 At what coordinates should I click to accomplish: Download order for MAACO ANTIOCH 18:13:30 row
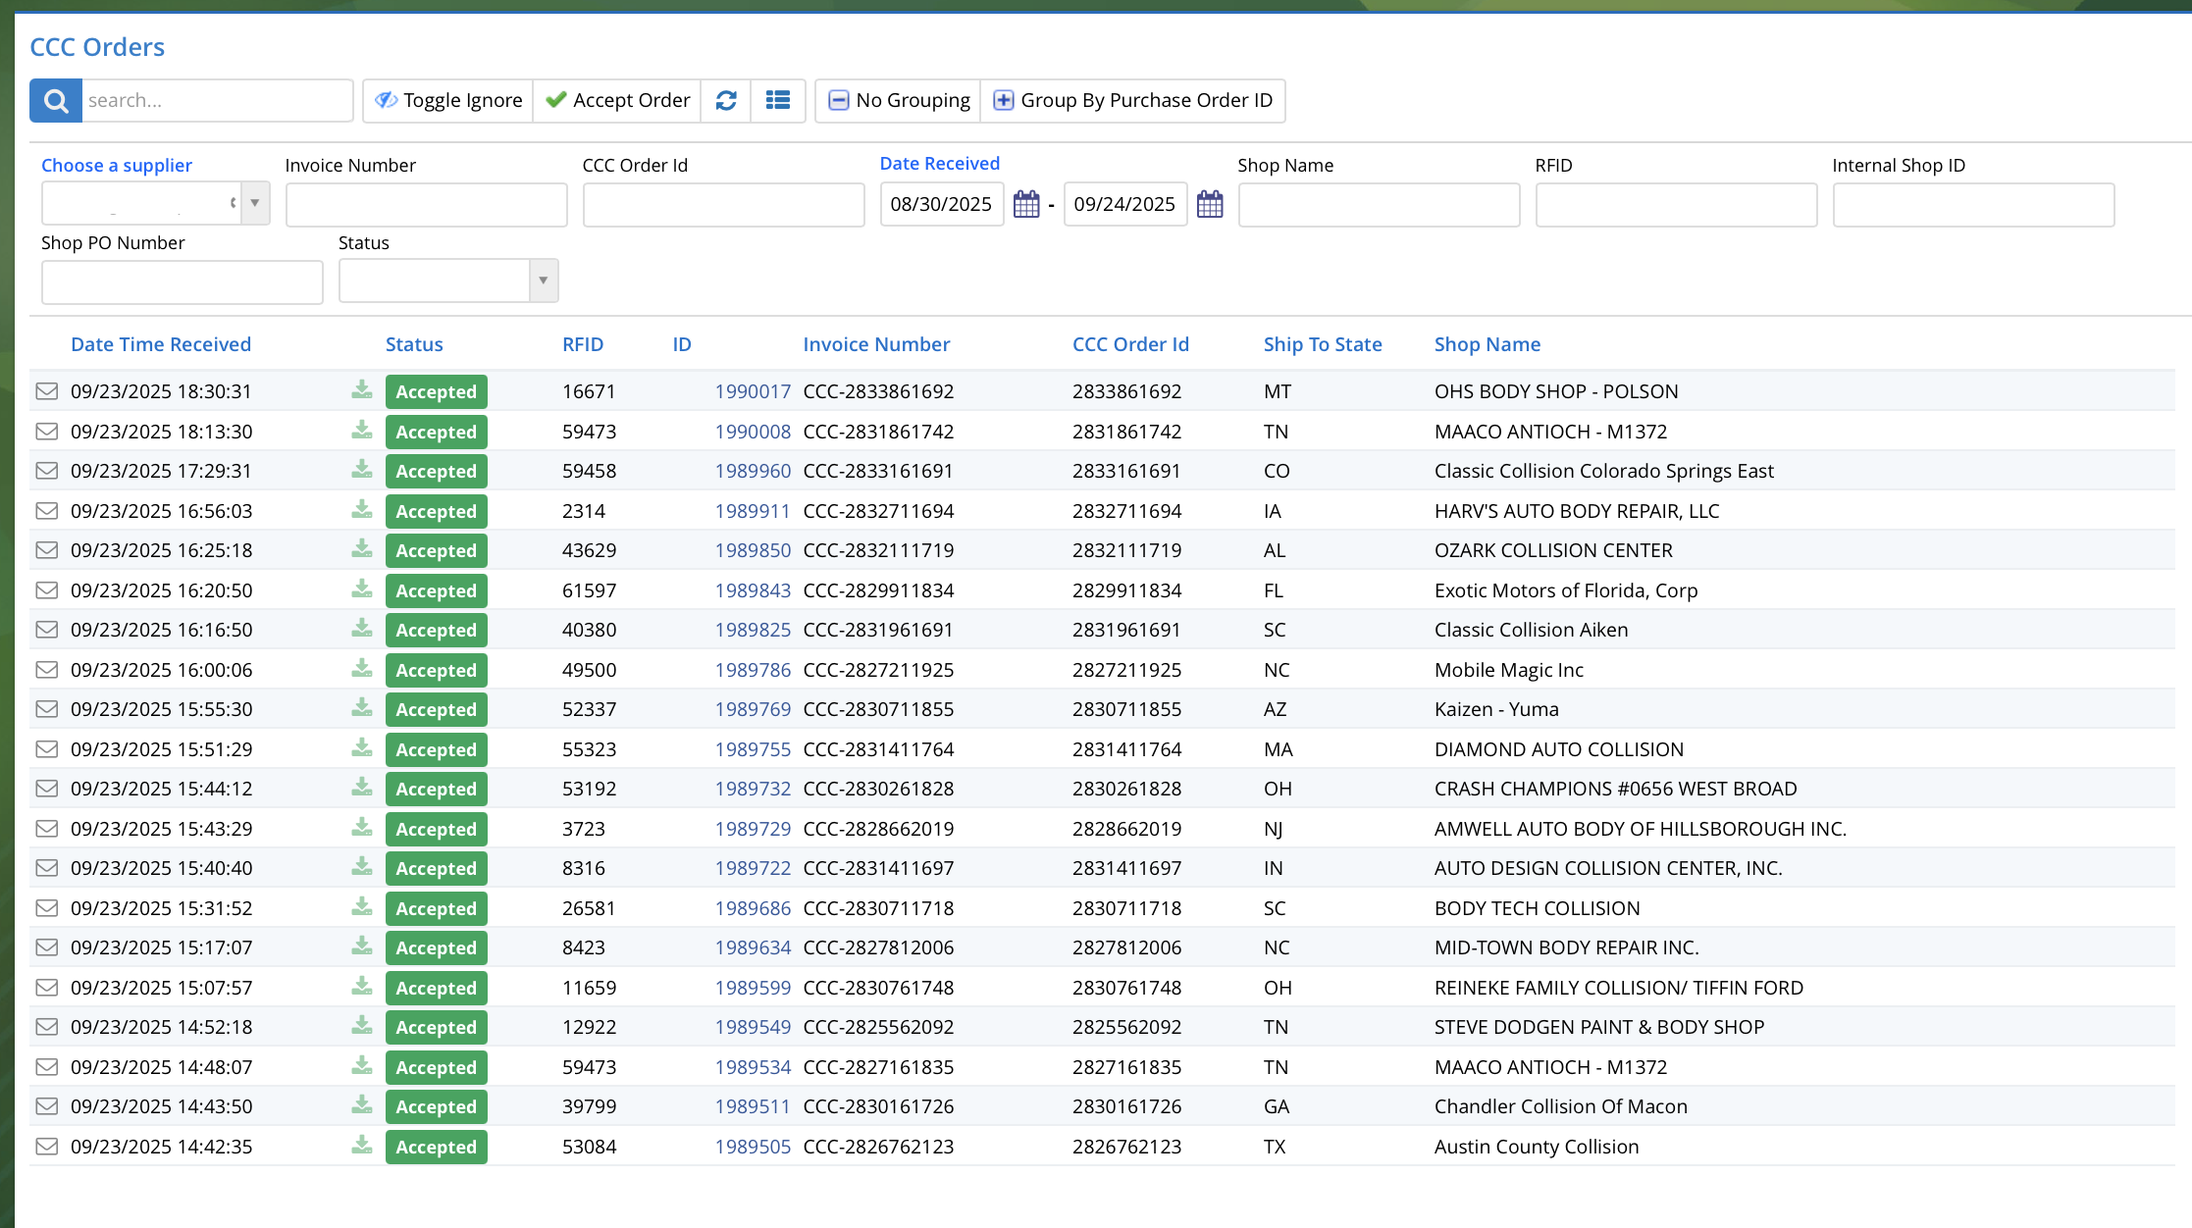(x=362, y=431)
